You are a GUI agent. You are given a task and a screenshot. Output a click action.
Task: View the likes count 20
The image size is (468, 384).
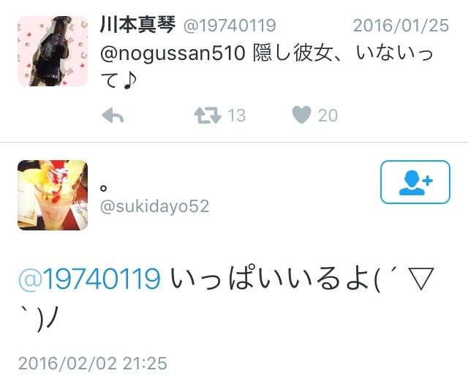(328, 116)
